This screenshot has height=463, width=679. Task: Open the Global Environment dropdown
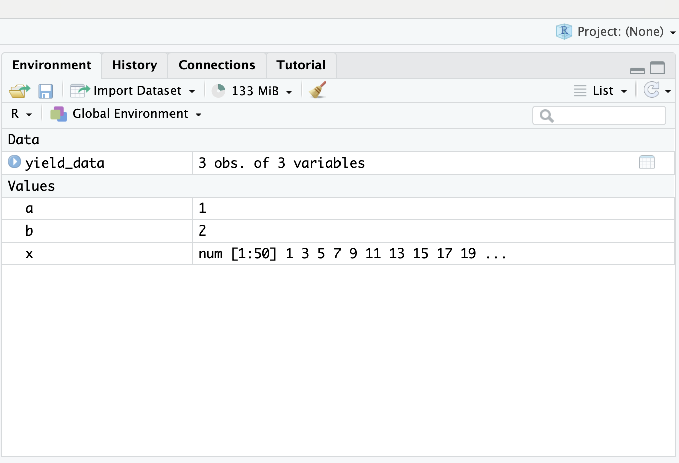pos(199,114)
